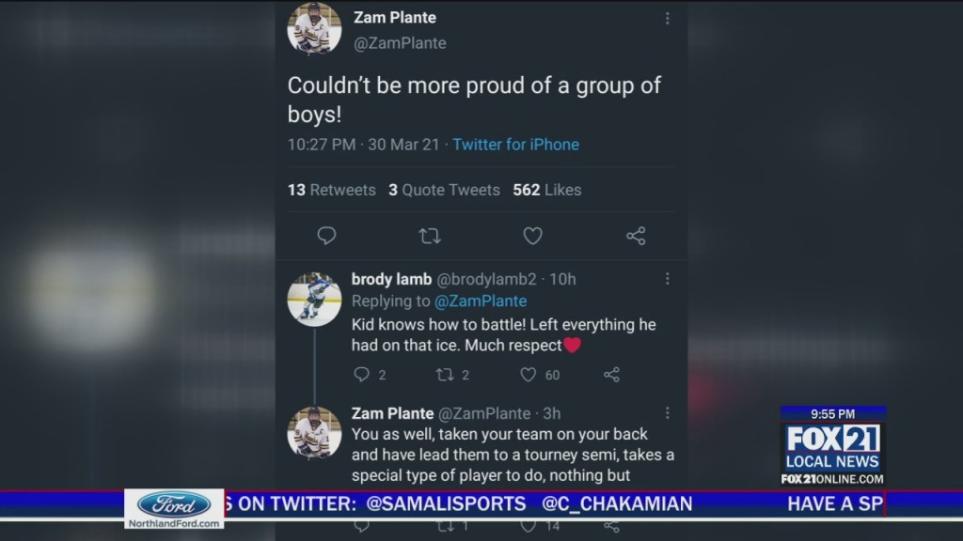Select the share icon on the main tweet
The height and width of the screenshot is (541, 963).
[636, 236]
